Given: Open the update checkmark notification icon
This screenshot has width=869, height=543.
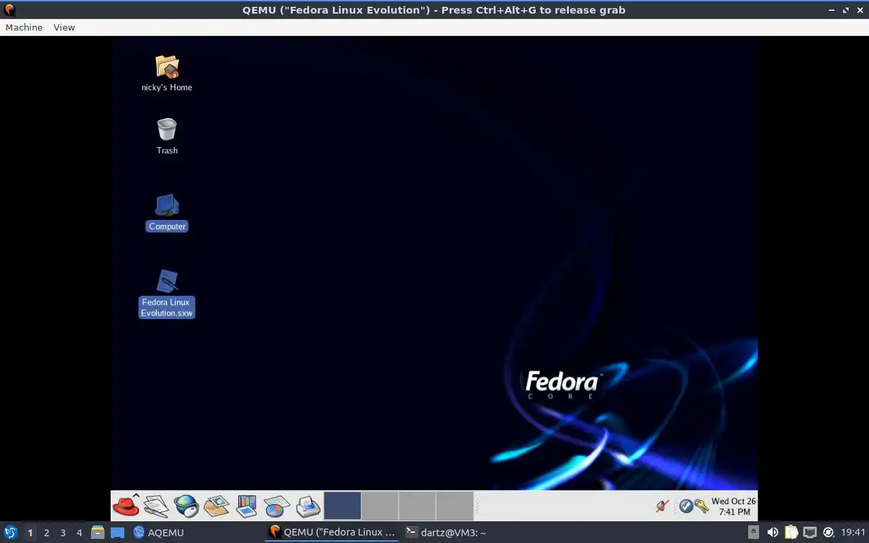Looking at the screenshot, I should pos(686,506).
